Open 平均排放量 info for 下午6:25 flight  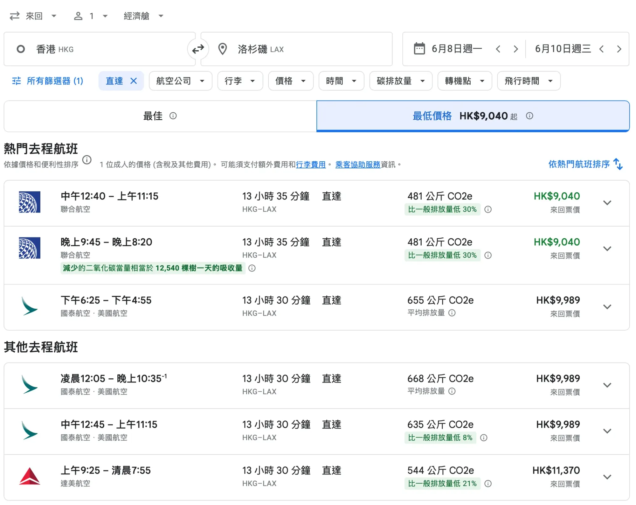point(452,313)
